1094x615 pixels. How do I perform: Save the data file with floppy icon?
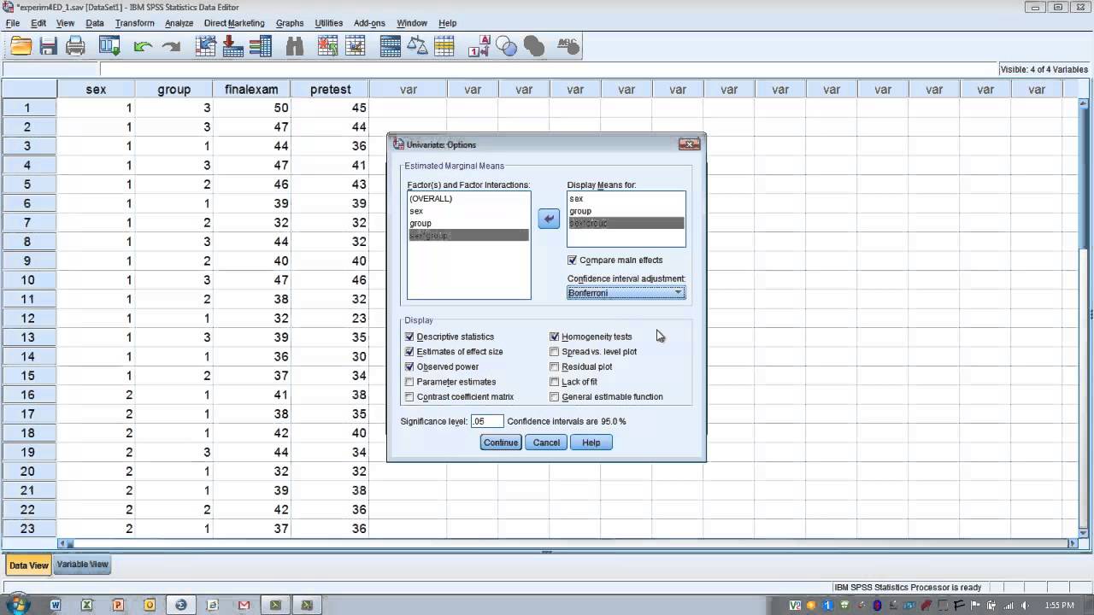(x=48, y=47)
